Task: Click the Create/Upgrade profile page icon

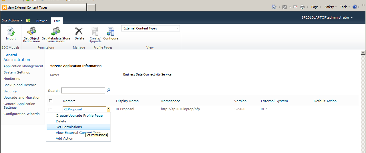Action: tap(95, 31)
